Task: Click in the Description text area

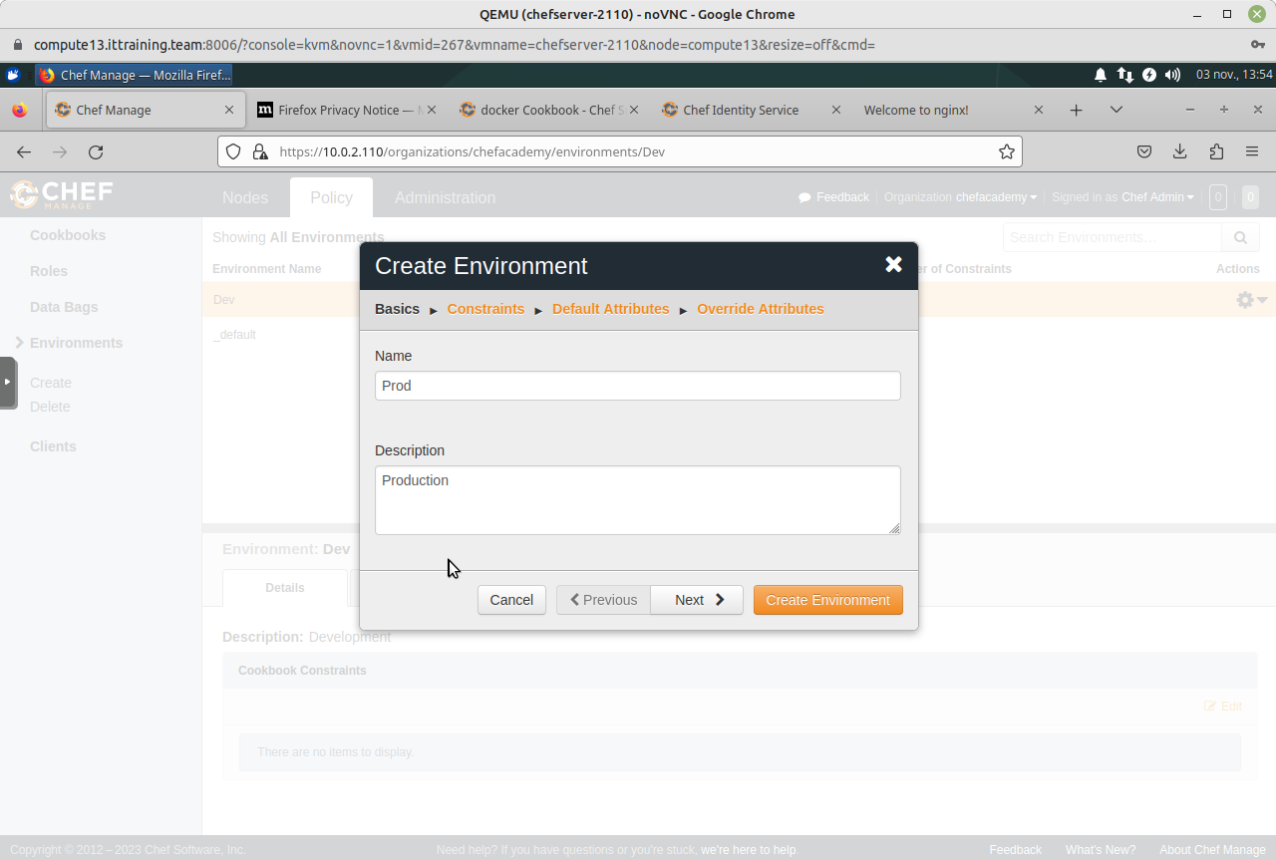Action: click(x=638, y=500)
